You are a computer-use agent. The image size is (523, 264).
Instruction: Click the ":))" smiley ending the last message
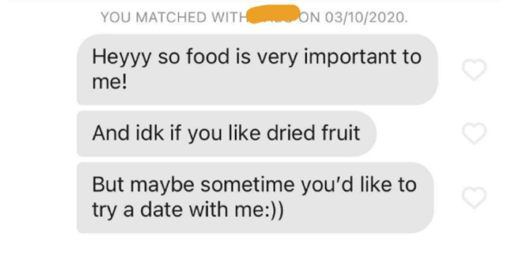(x=274, y=210)
